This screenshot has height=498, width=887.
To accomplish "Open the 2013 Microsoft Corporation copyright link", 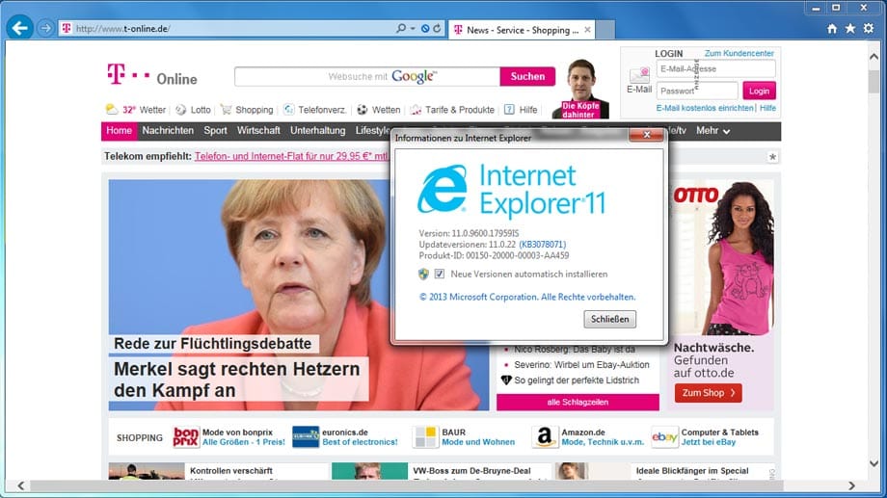I will point(527,297).
